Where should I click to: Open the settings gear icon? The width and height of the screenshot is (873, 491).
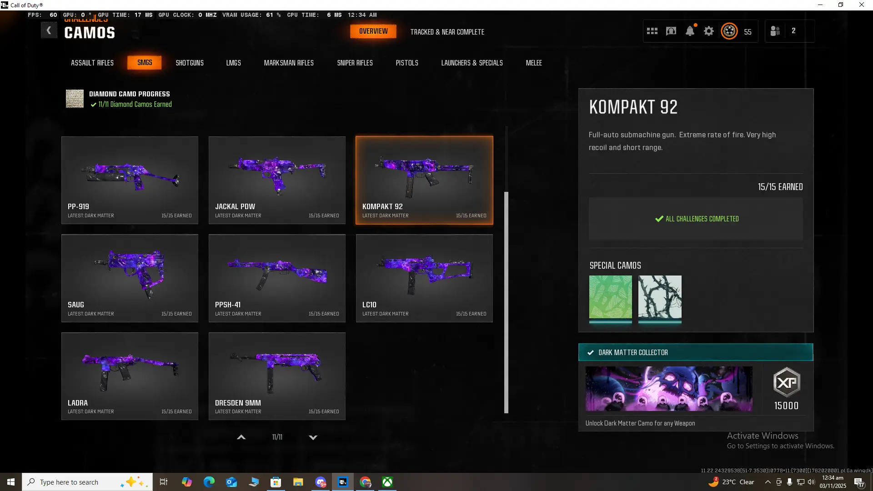[709, 31]
